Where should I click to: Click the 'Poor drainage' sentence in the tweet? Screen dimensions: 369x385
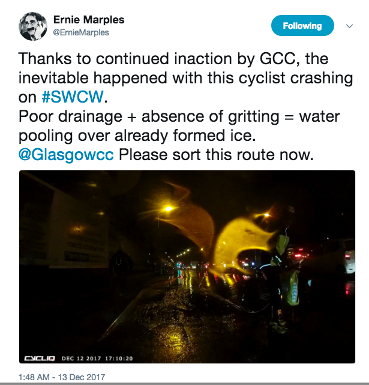point(179,126)
